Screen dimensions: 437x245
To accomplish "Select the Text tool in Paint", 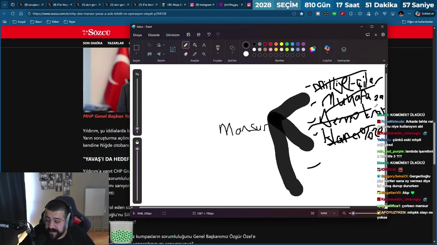I will [x=204, y=45].
